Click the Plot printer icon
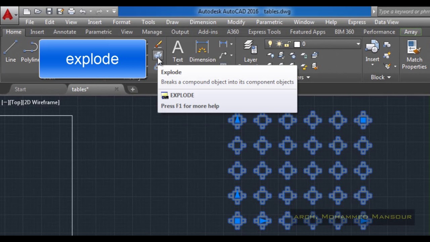This screenshot has height=242, width=430. click(71, 11)
